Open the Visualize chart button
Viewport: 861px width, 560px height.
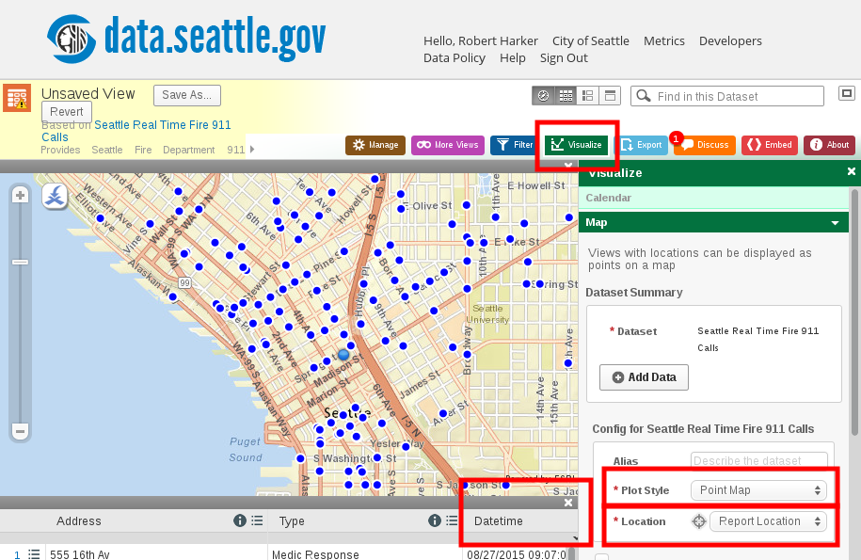[x=577, y=145]
